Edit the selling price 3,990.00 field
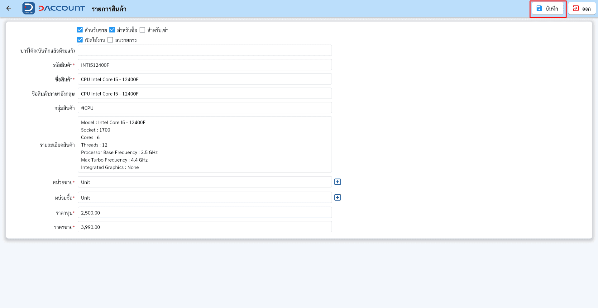Viewport: 598px width, 308px height. click(205, 227)
